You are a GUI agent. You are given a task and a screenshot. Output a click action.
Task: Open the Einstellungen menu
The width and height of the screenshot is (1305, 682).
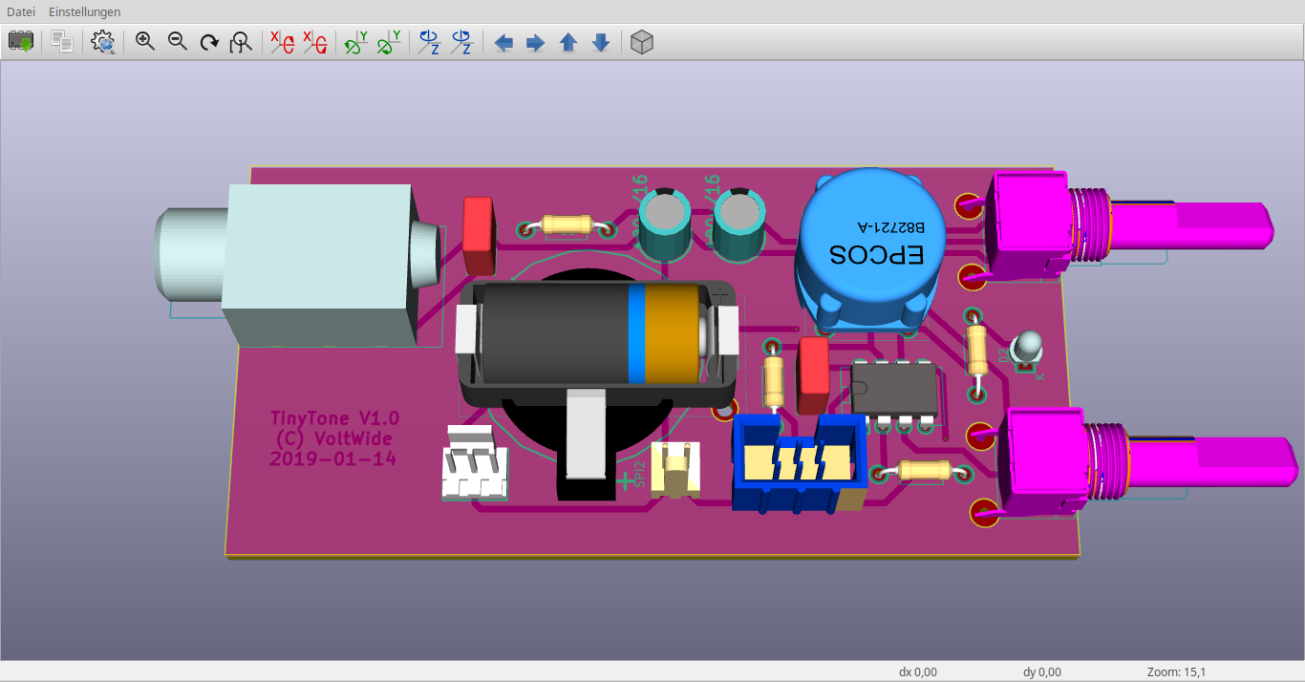coord(85,11)
